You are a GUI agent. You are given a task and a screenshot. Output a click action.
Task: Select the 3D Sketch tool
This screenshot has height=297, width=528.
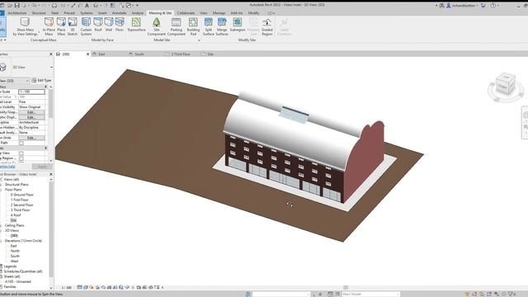[x=73, y=26]
